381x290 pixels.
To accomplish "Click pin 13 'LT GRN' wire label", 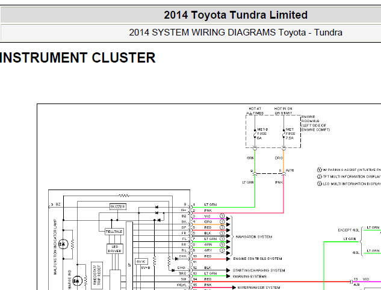I will pos(211,274).
